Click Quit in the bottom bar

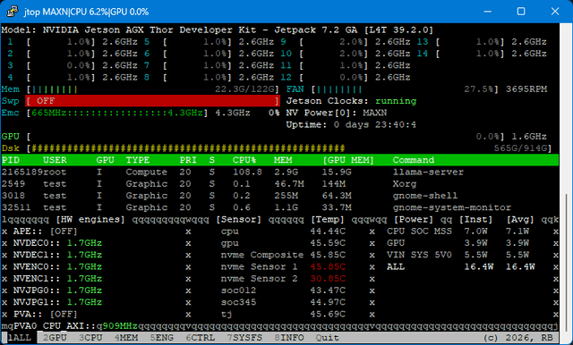click(328, 337)
